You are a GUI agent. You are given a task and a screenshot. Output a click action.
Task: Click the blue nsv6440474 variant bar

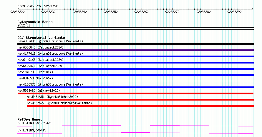coord(135,69)
